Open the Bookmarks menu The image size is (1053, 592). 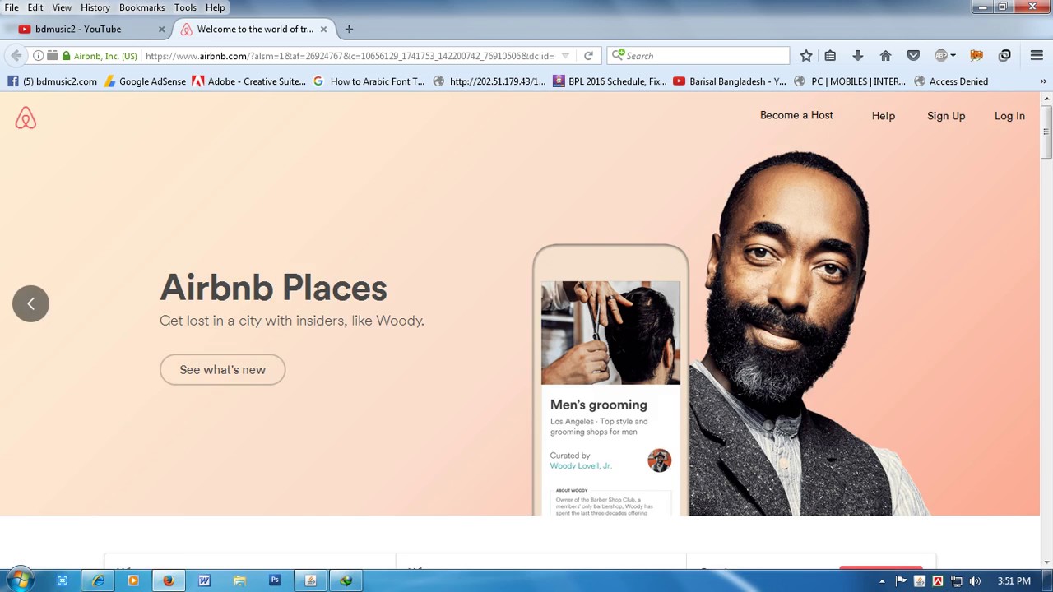point(141,7)
